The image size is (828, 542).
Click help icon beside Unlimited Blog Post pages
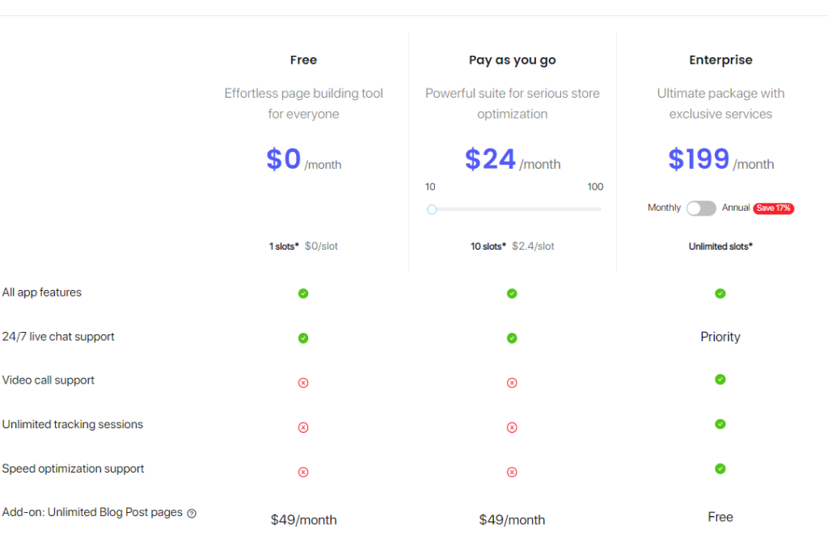pos(192,513)
